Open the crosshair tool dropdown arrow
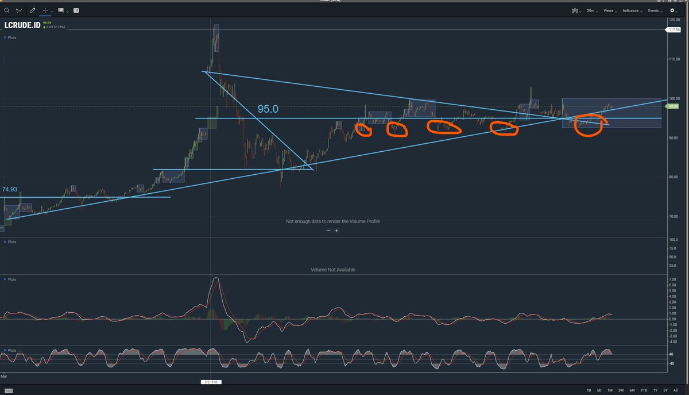This screenshot has height=395, width=689. 52,11
